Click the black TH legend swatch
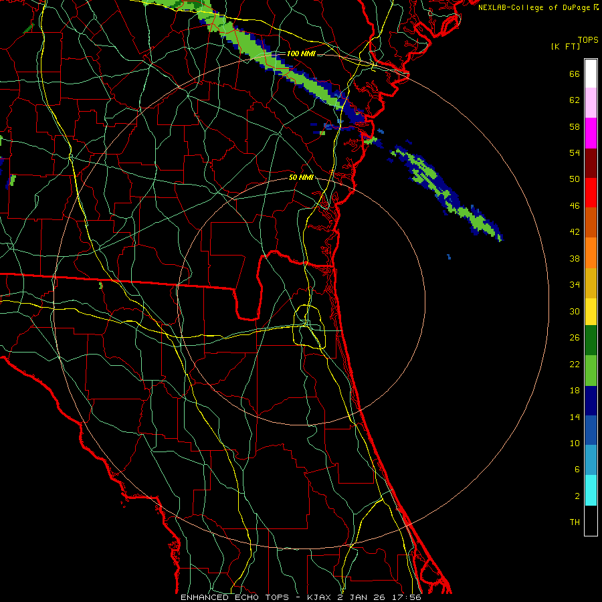Viewport: 602px width, 602px height. [x=591, y=520]
